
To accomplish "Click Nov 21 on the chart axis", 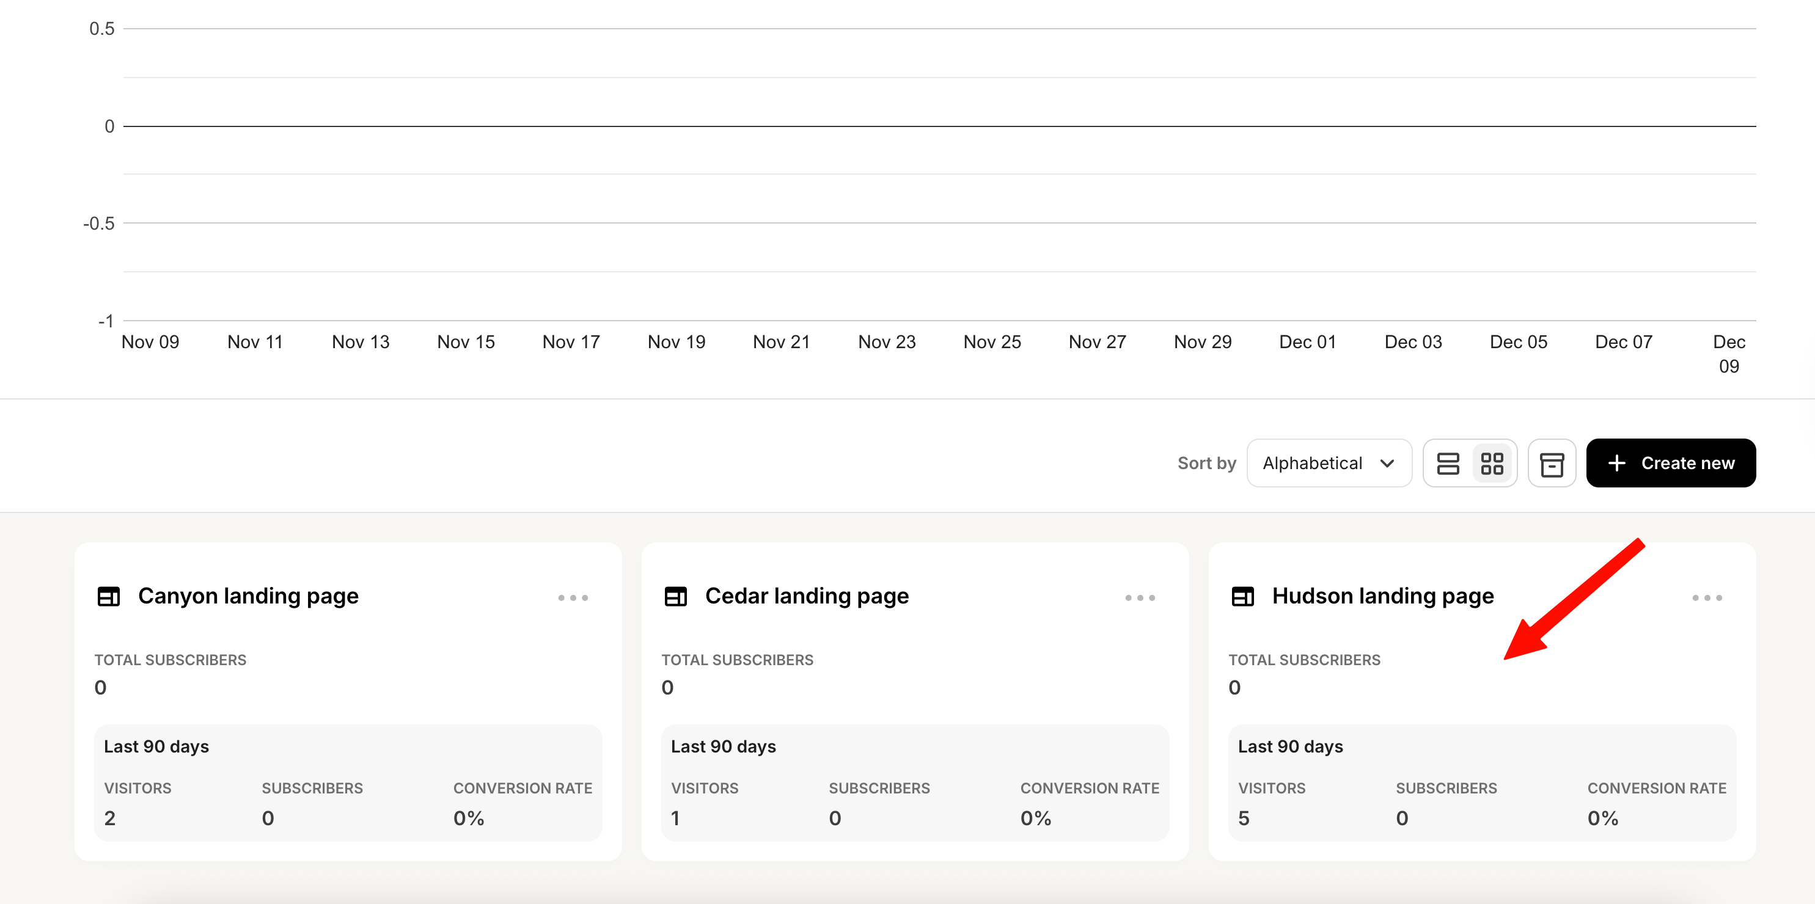I will point(782,342).
